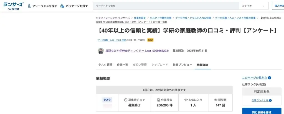Click the 同じ依頼を作成 button
The image size is (284, 114).
click(262, 112)
